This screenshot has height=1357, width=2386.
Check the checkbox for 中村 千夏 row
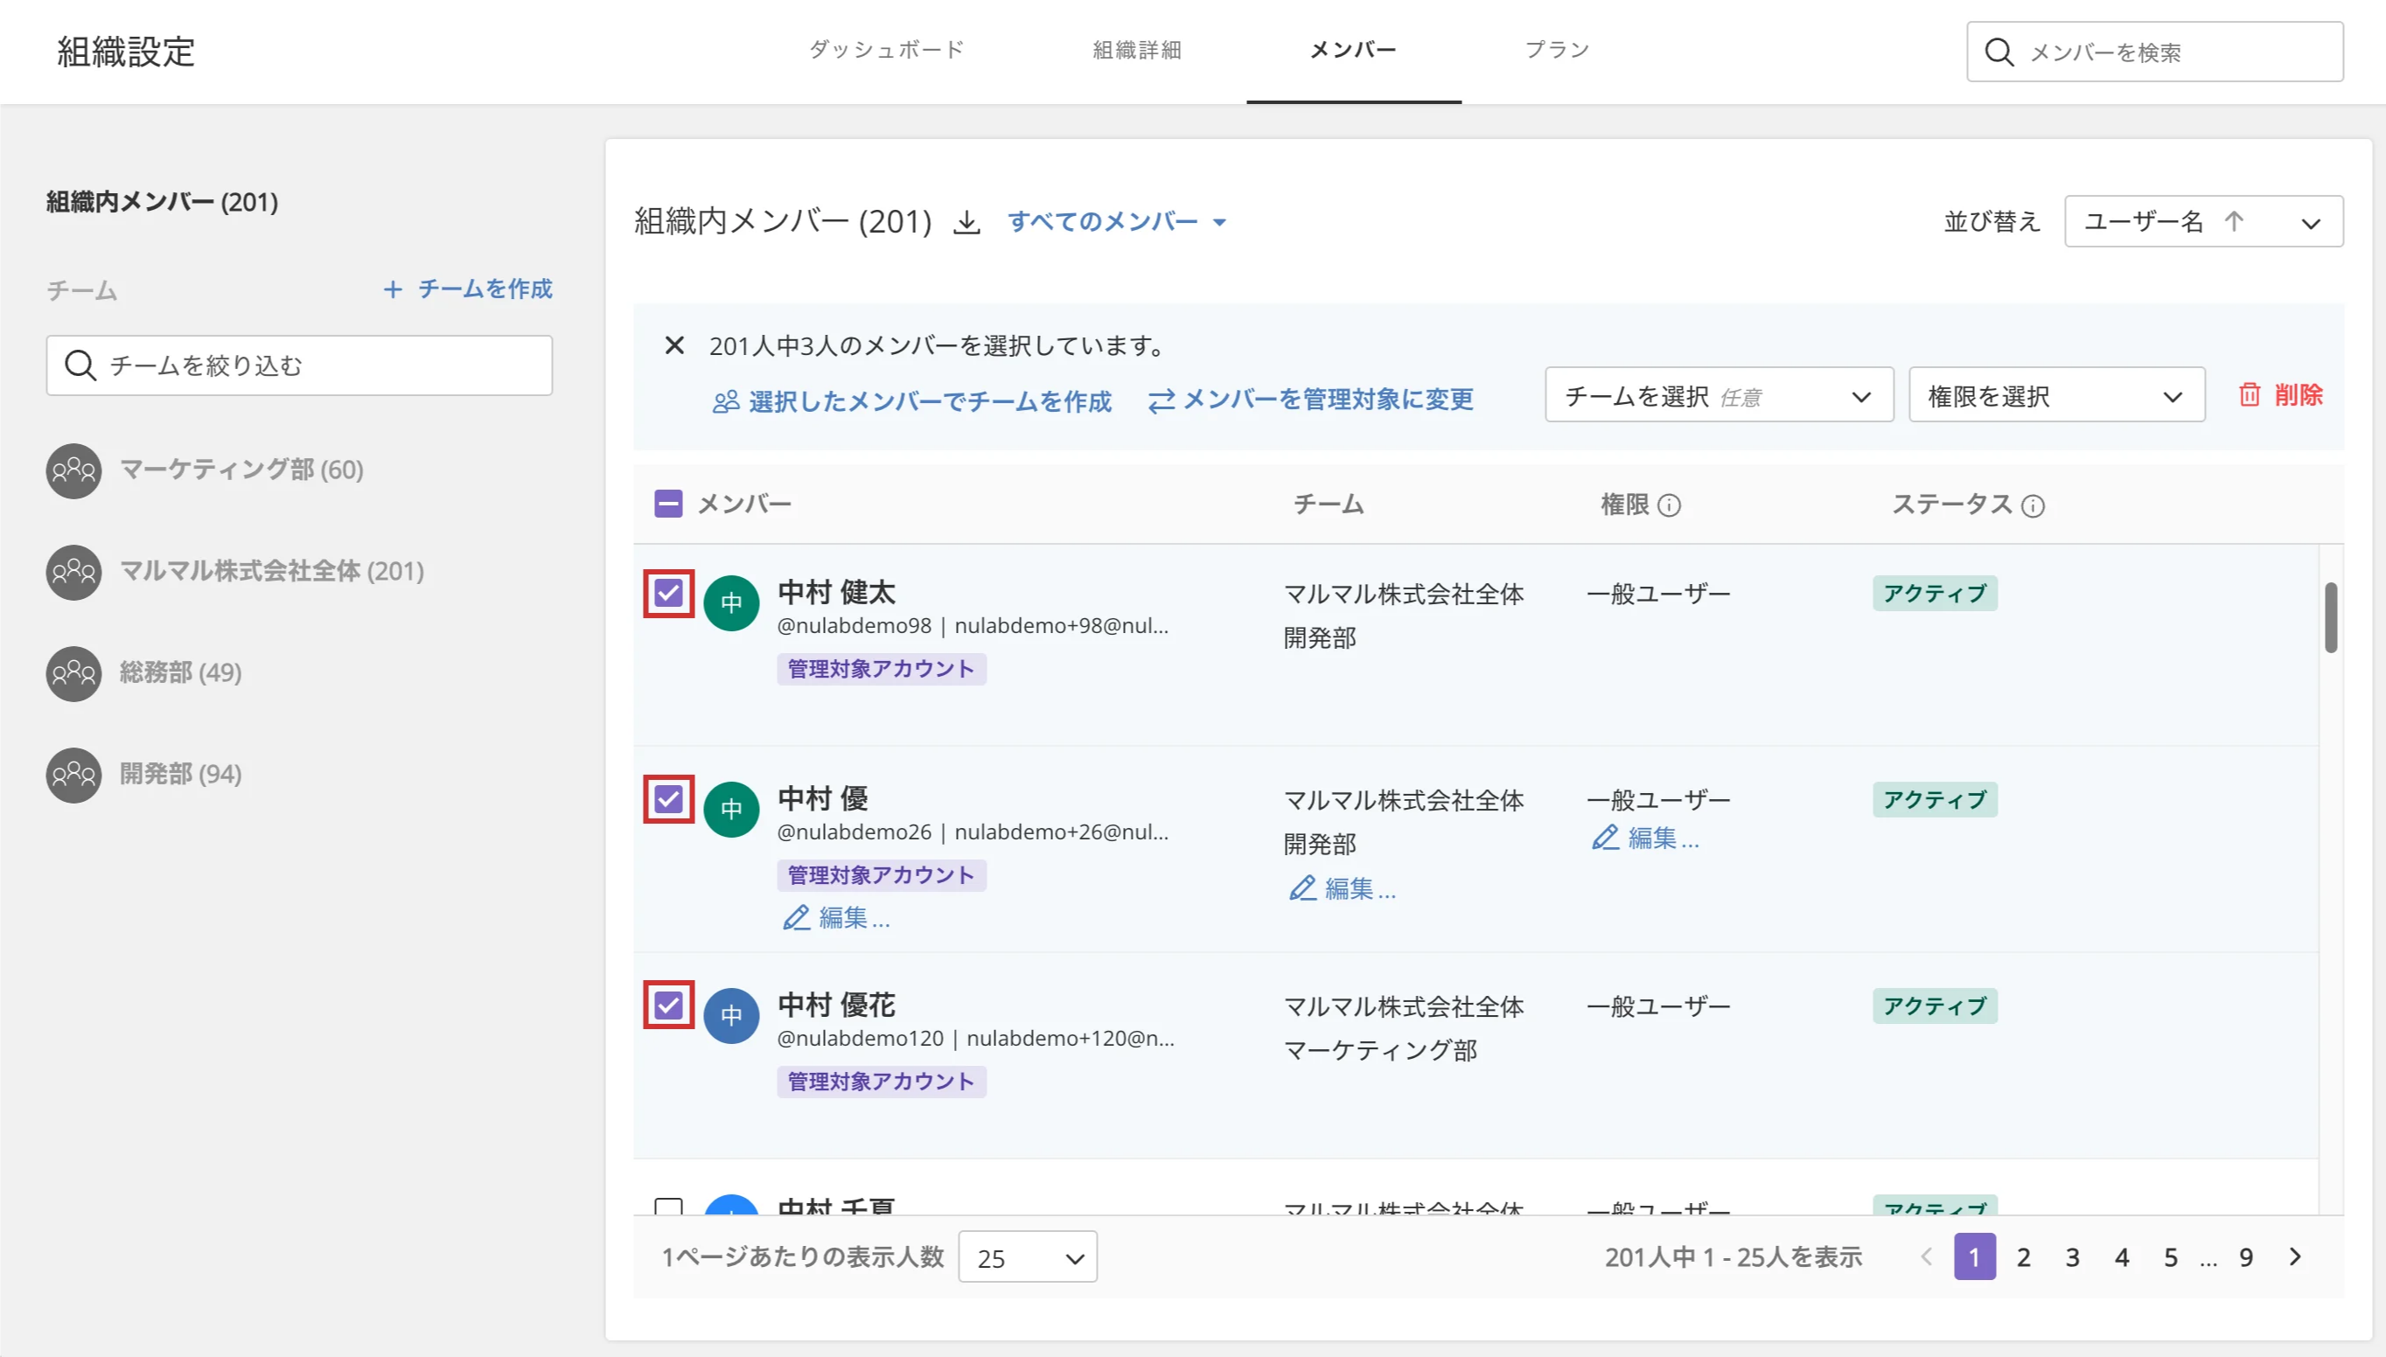(669, 1206)
